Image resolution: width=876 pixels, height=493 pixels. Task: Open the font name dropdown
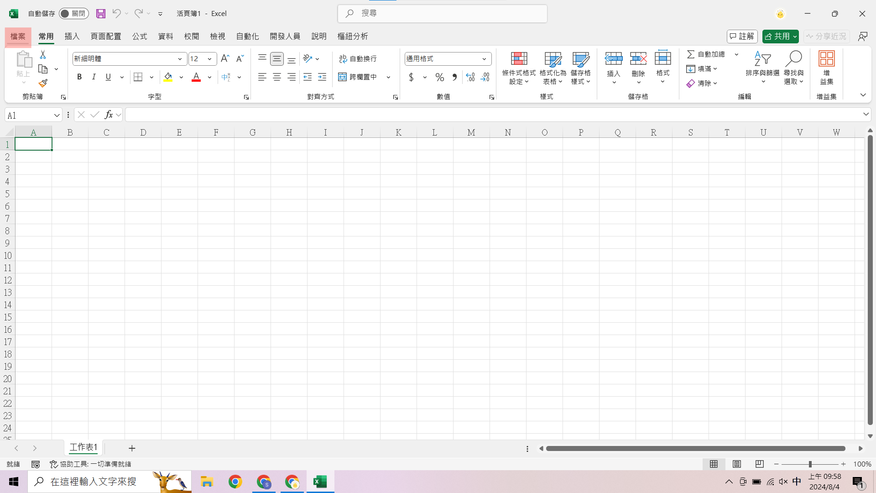coord(180,59)
